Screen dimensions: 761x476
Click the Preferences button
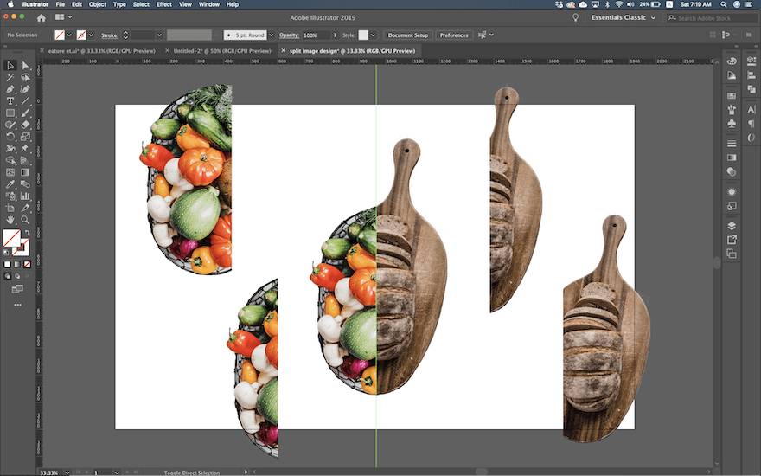454,35
